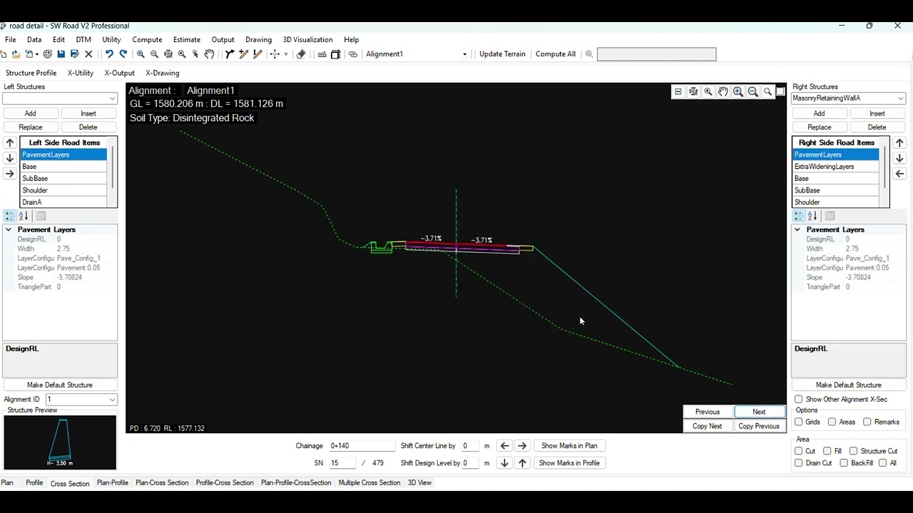Switch to the 3D View bottom tab
This screenshot has width=913, height=513.
tap(419, 483)
